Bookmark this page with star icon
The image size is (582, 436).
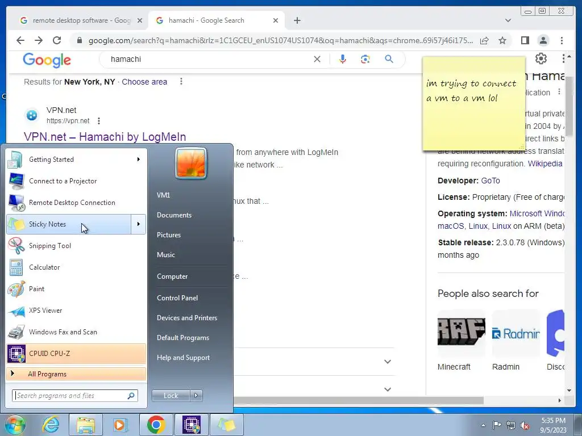[502, 40]
